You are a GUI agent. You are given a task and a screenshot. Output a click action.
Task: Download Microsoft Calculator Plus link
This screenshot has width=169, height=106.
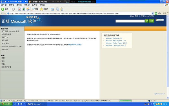(x=115, y=46)
